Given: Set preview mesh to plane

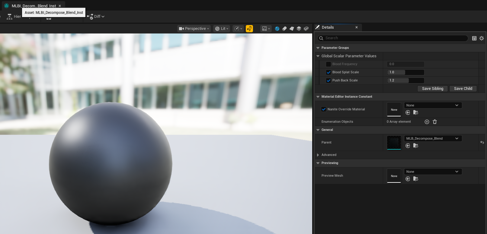Looking at the screenshot, I should point(292,29).
